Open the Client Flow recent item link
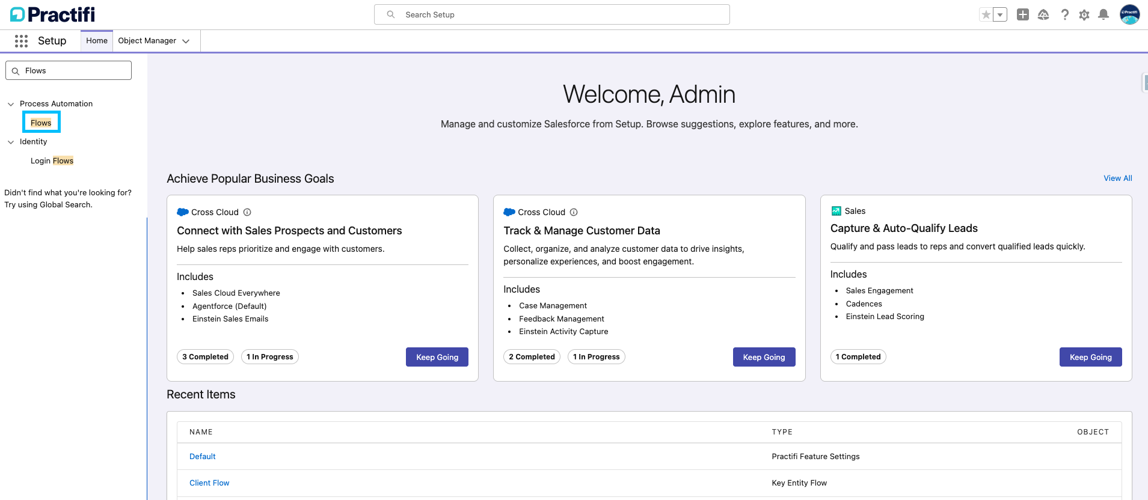This screenshot has width=1148, height=500. tap(209, 483)
